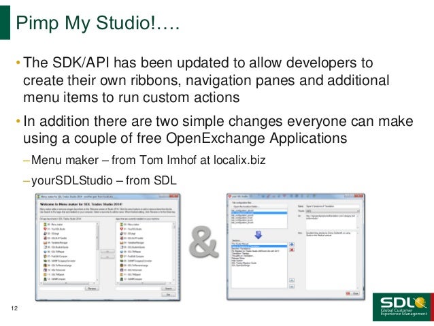
Task: Select 'The Studio Manual' in Sections list
Action: tap(240, 244)
